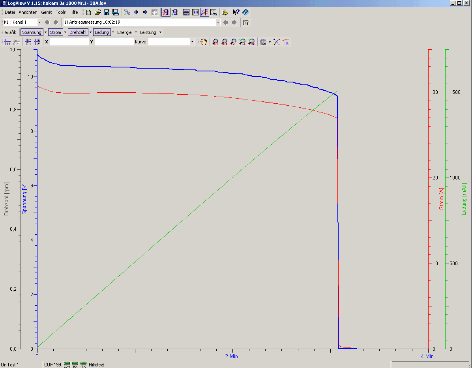Click the open file folder icon
The width and height of the screenshot is (472, 368).
click(97, 12)
